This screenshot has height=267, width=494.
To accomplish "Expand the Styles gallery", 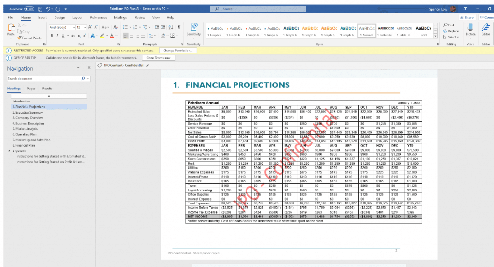I will [436, 36].
